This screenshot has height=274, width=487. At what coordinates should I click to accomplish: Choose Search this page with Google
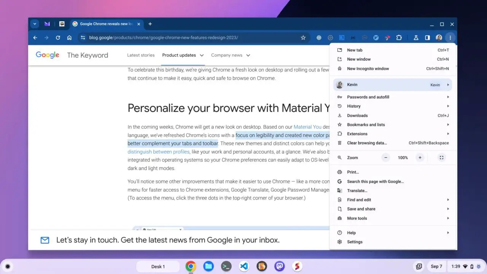coord(393,182)
